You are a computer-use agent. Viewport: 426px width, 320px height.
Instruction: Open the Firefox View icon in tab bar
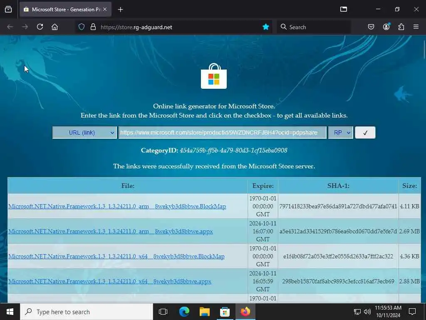(8, 9)
